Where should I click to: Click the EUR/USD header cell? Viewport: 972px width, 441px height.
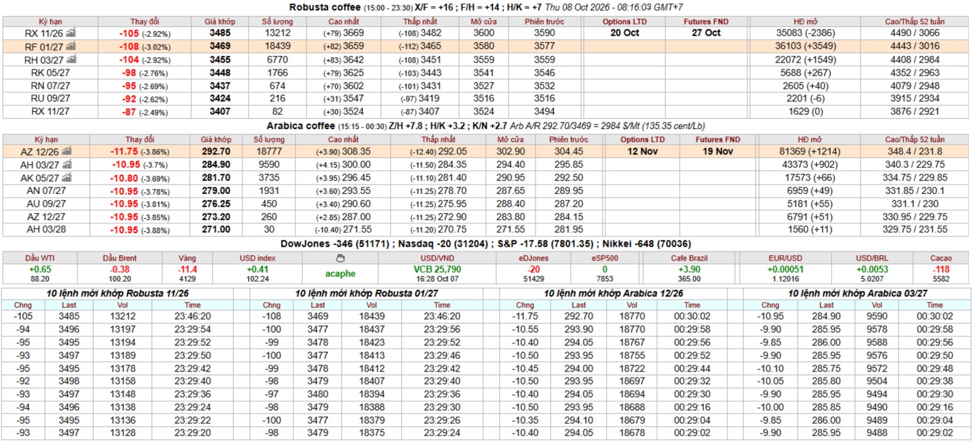[x=785, y=258]
